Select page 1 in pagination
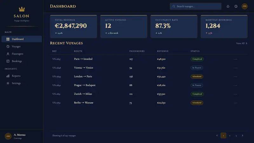Viewport: 254px width, 143px height. point(224,136)
